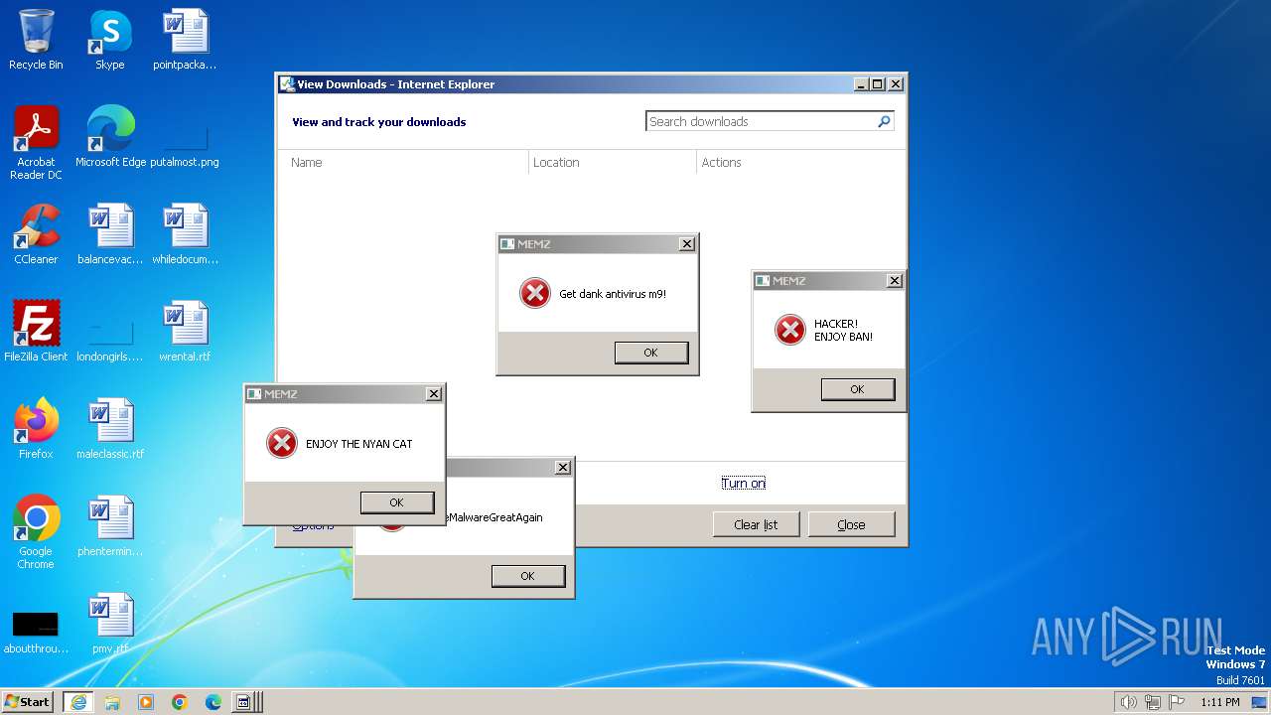Screen dimensions: 1271x715
Task: Open Chrome from the taskbar
Action: click(x=180, y=702)
